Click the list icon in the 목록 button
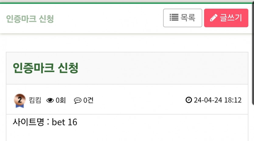The height and width of the screenshot is (141, 254). tap(174, 18)
